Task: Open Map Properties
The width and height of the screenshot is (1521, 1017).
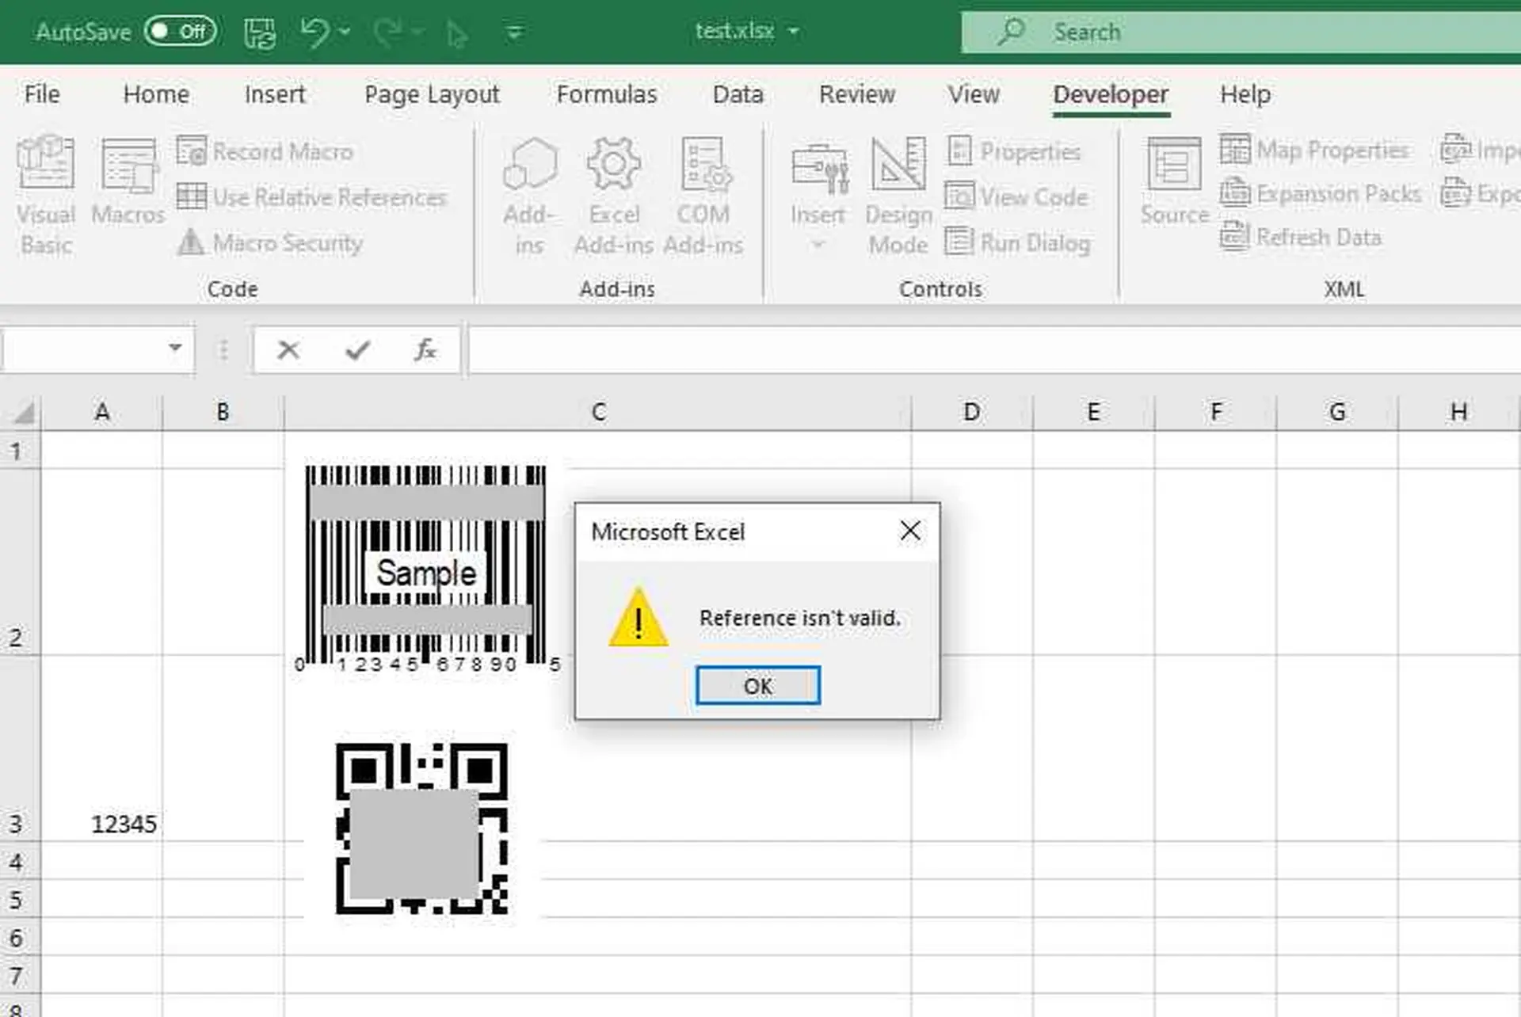Action: click(1314, 150)
